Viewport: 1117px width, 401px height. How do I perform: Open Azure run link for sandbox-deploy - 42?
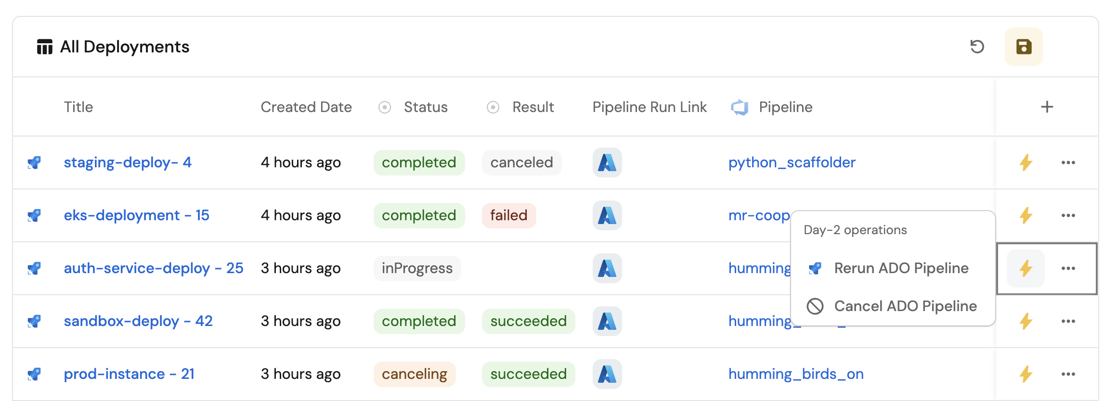pyautogui.click(x=607, y=321)
